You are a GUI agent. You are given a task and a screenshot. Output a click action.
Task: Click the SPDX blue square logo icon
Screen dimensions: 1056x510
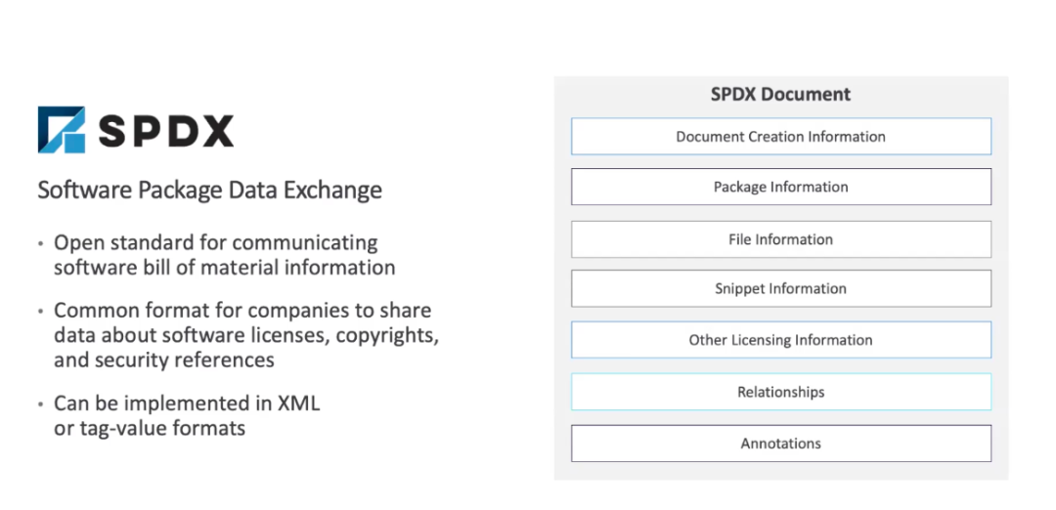(62, 130)
